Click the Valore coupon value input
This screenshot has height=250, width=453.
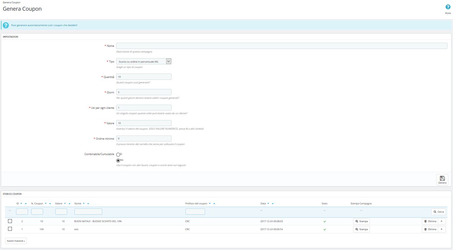[x=144, y=123]
